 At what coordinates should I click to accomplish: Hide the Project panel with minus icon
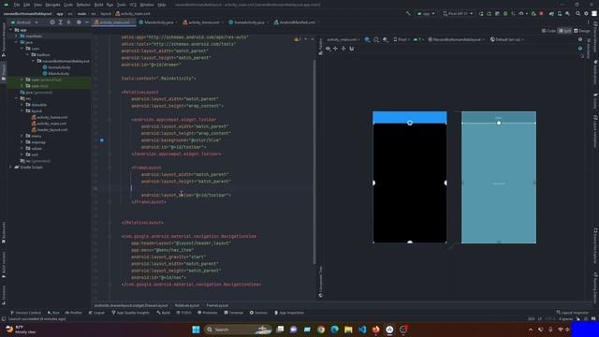coord(87,22)
